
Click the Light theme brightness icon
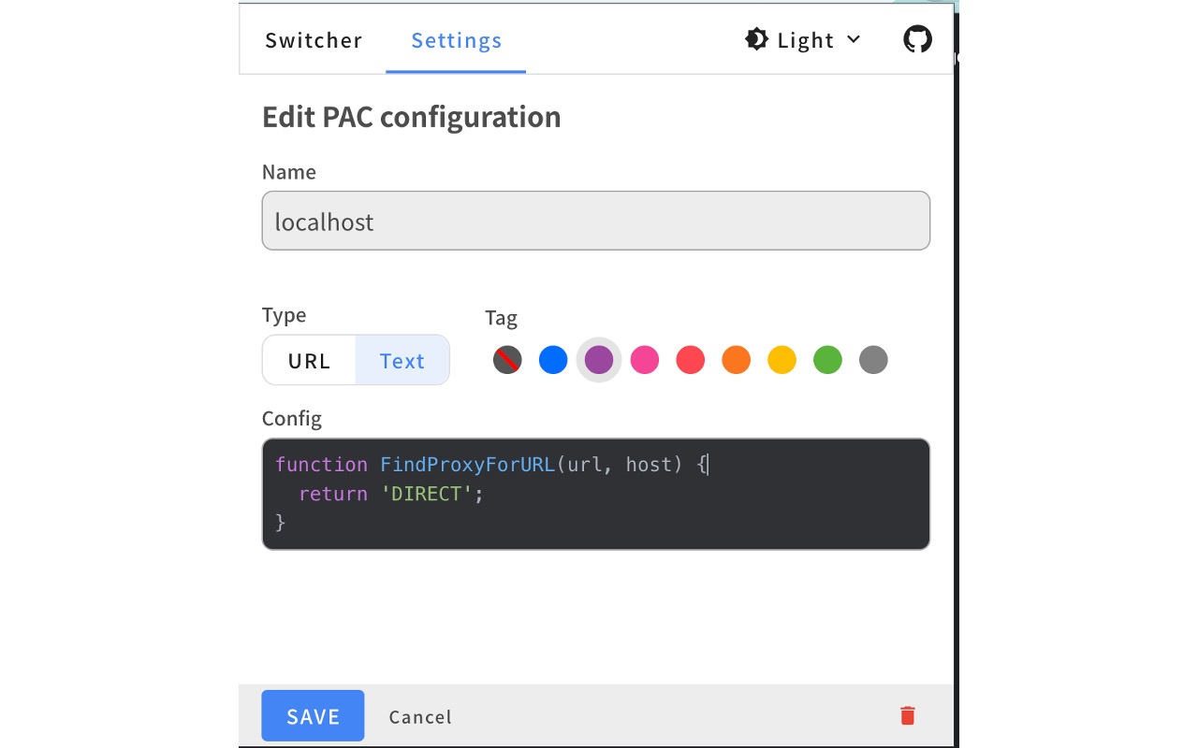(756, 39)
